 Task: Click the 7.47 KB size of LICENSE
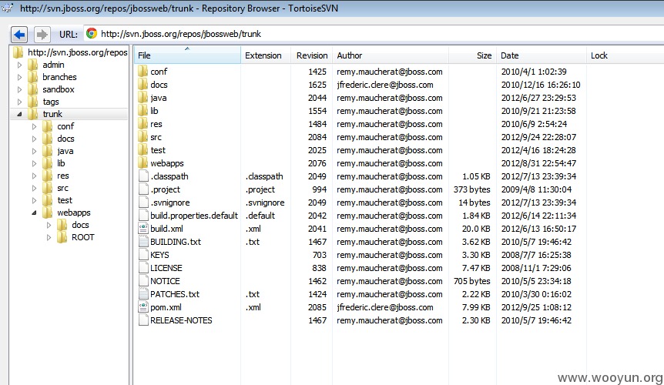pyautogui.click(x=476, y=268)
